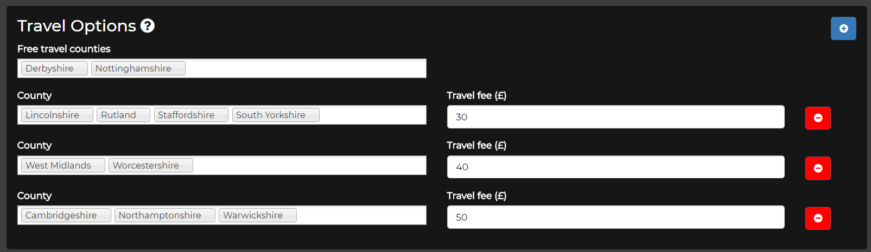
Task: Click the Travel Options help question icon
Action: [148, 25]
